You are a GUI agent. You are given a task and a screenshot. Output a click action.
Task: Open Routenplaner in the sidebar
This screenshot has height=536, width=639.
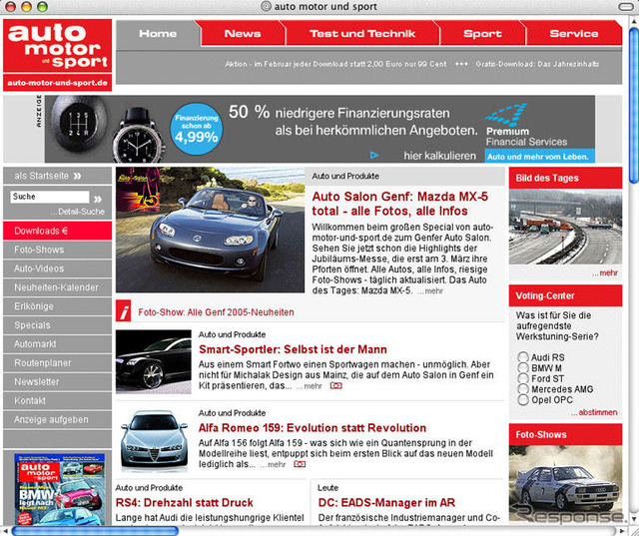58,363
